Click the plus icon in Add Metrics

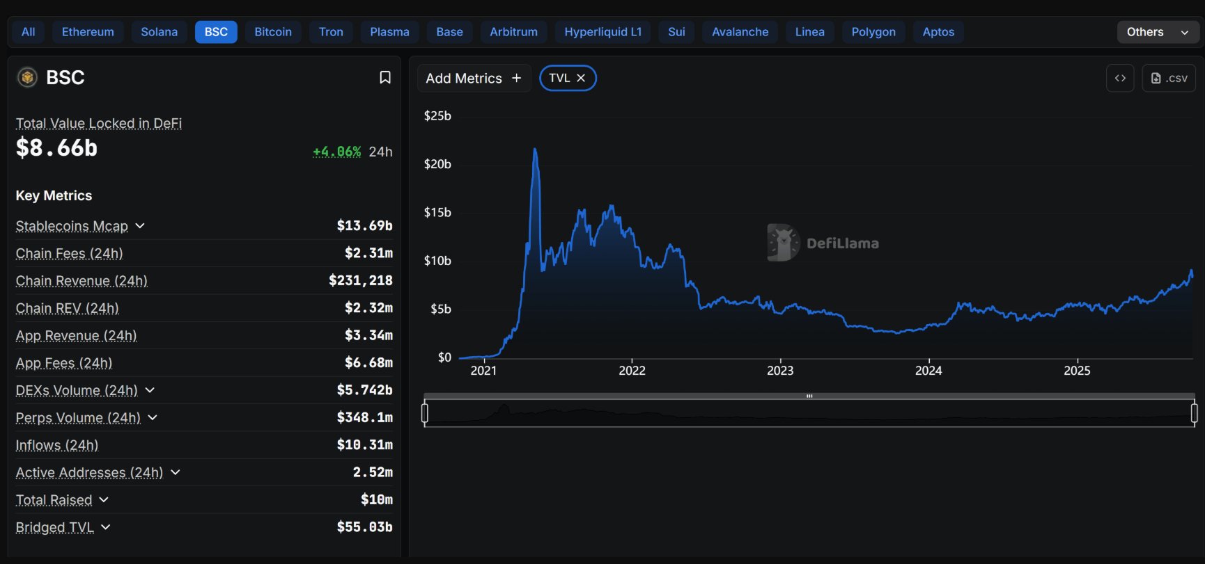[x=516, y=78]
